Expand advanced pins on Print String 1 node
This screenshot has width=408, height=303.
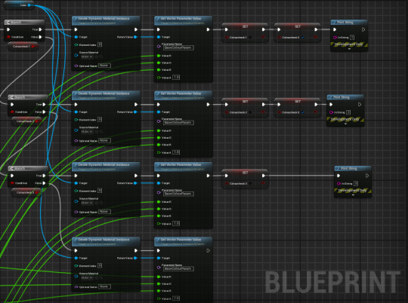tap(349, 49)
